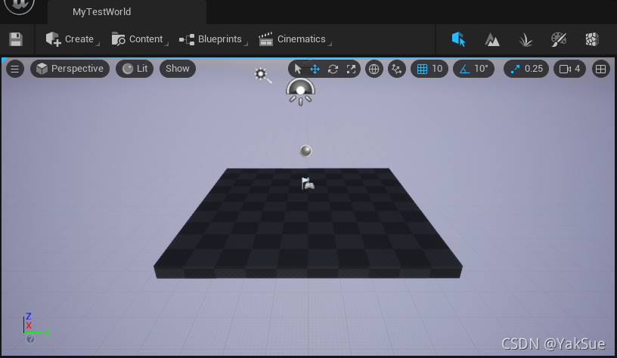This screenshot has height=358, width=617.
Task: Open grid snap size value 10
Action: 437,69
